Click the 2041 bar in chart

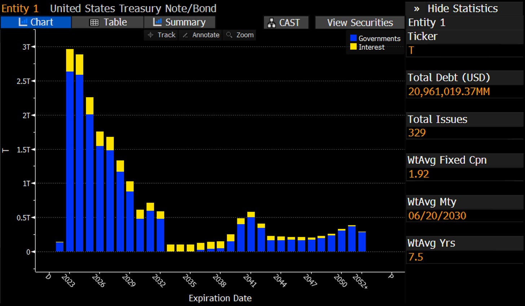click(x=251, y=232)
